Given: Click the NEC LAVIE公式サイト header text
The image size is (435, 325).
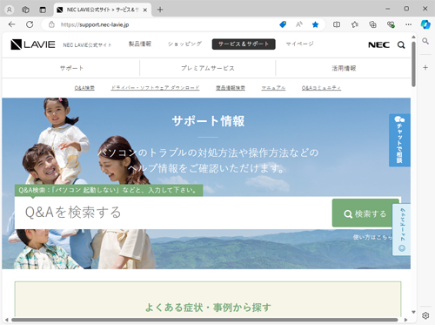Looking at the screenshot, I should coord(87,45).
